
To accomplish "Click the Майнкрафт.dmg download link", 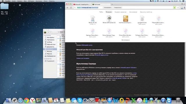I will click(x=87, y=45).
